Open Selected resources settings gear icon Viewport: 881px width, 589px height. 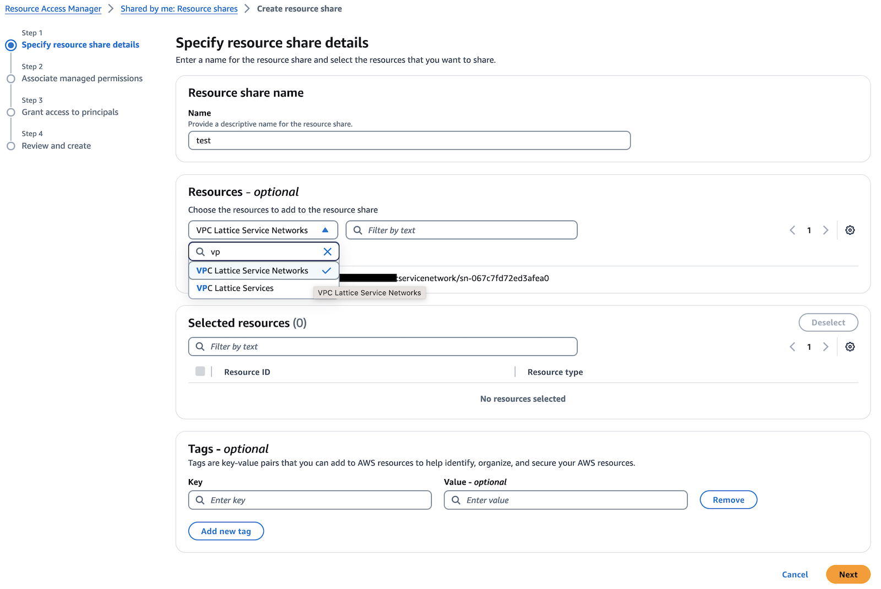coord(850,347)
